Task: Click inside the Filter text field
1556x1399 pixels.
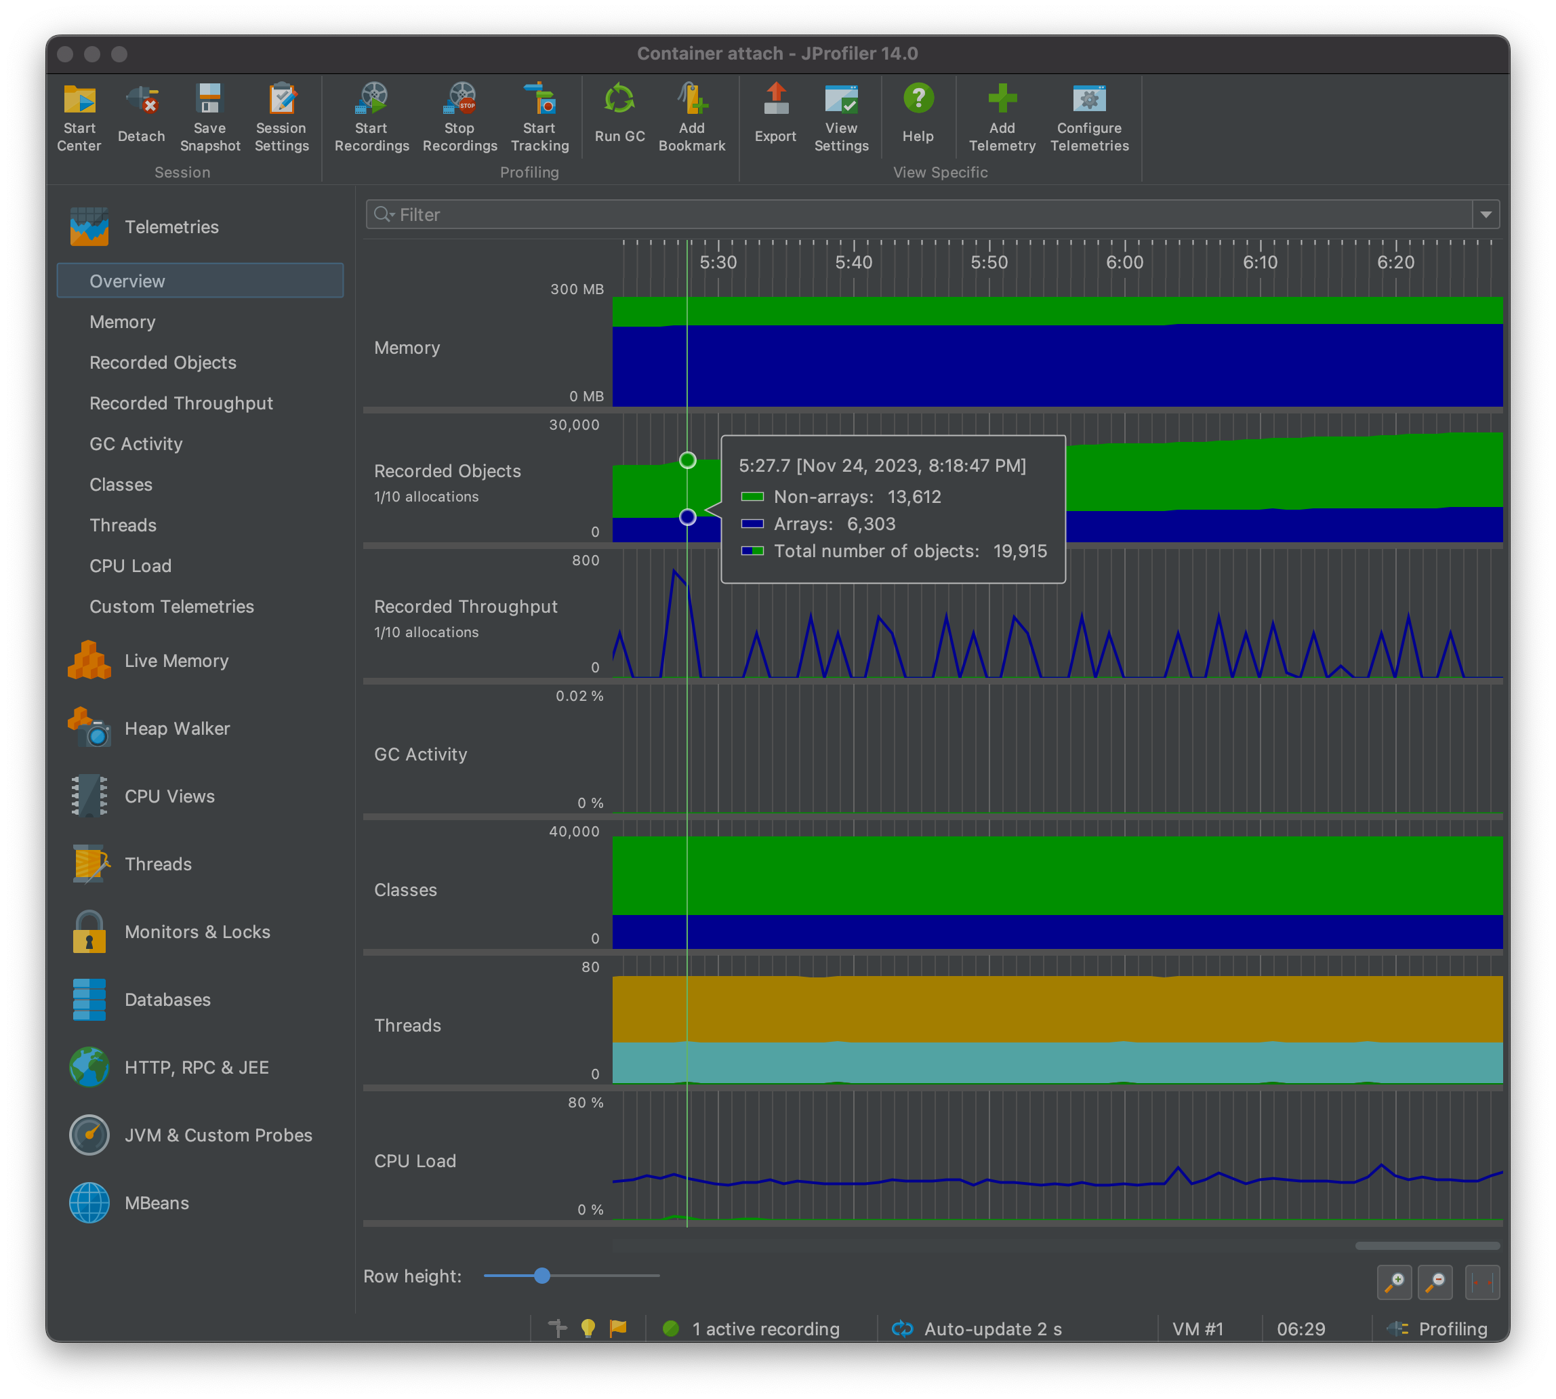Action: 922,214
